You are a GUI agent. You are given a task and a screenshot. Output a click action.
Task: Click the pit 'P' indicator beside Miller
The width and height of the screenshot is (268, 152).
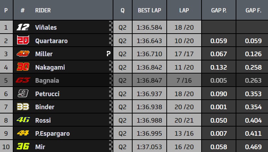pyautogui.click(x=108, y=54)
